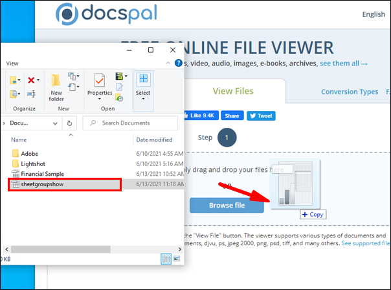Select the Financial Sample file name
The image size is (391, 290).
point(42,174)
